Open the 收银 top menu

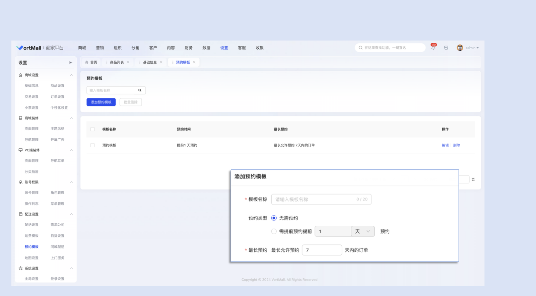point(260,48)
